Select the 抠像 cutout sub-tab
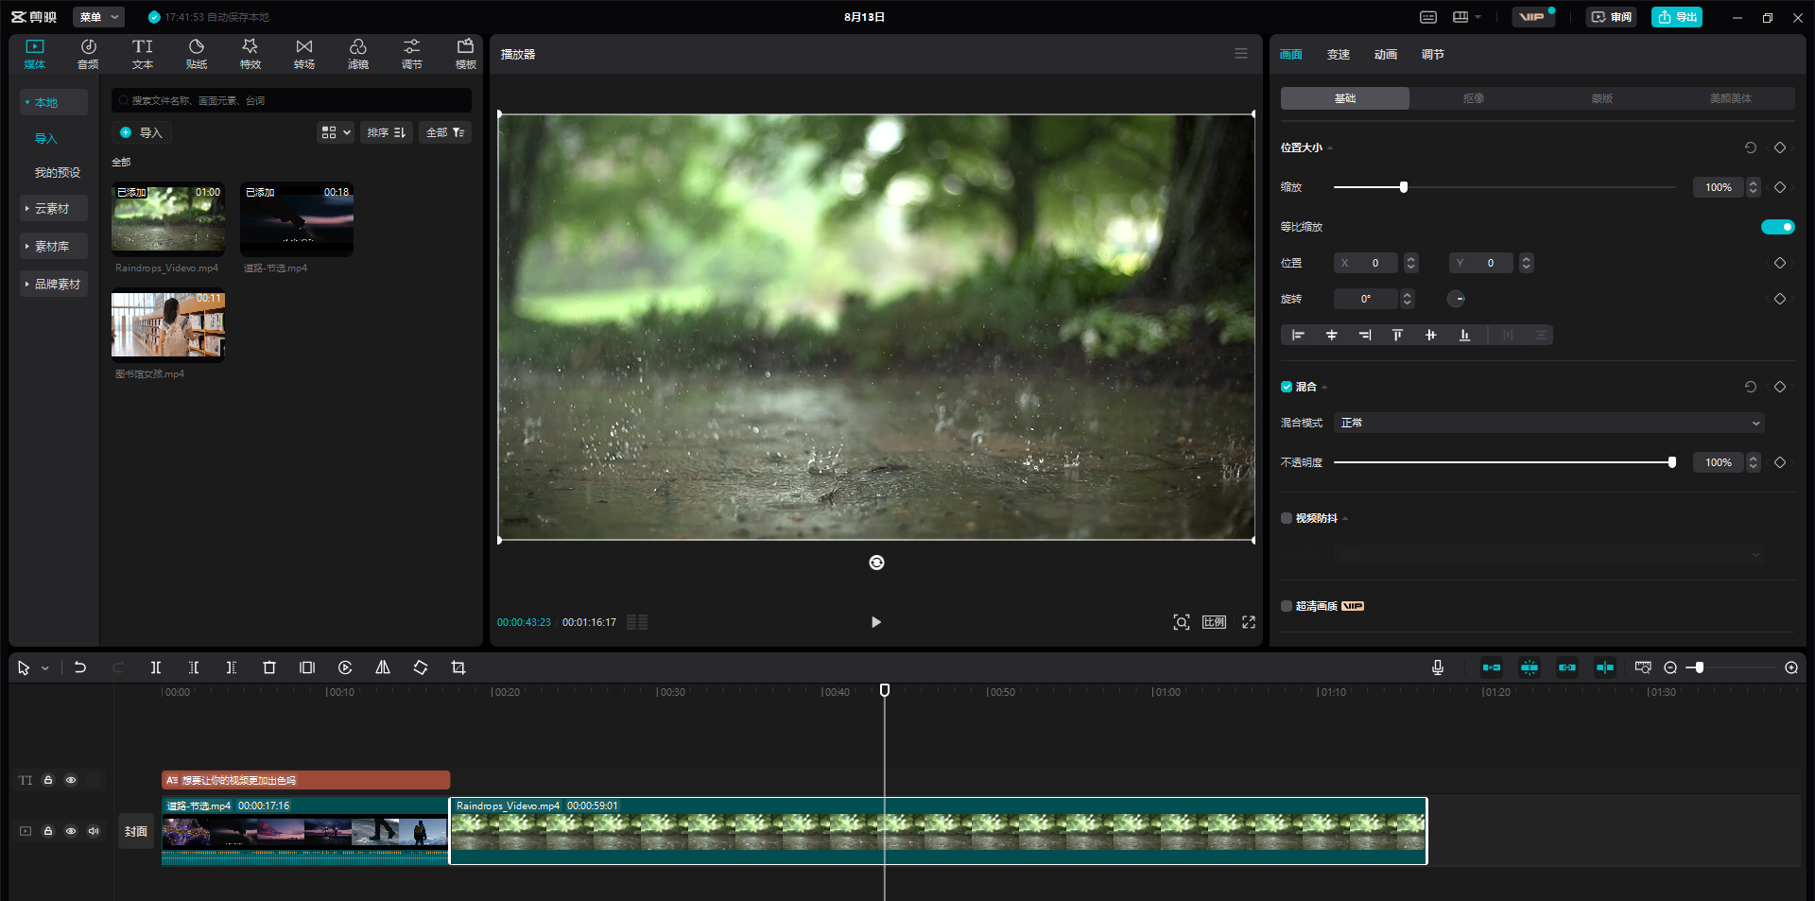1815x901 pixels. pyautogui.click(x=1473, y=98)
